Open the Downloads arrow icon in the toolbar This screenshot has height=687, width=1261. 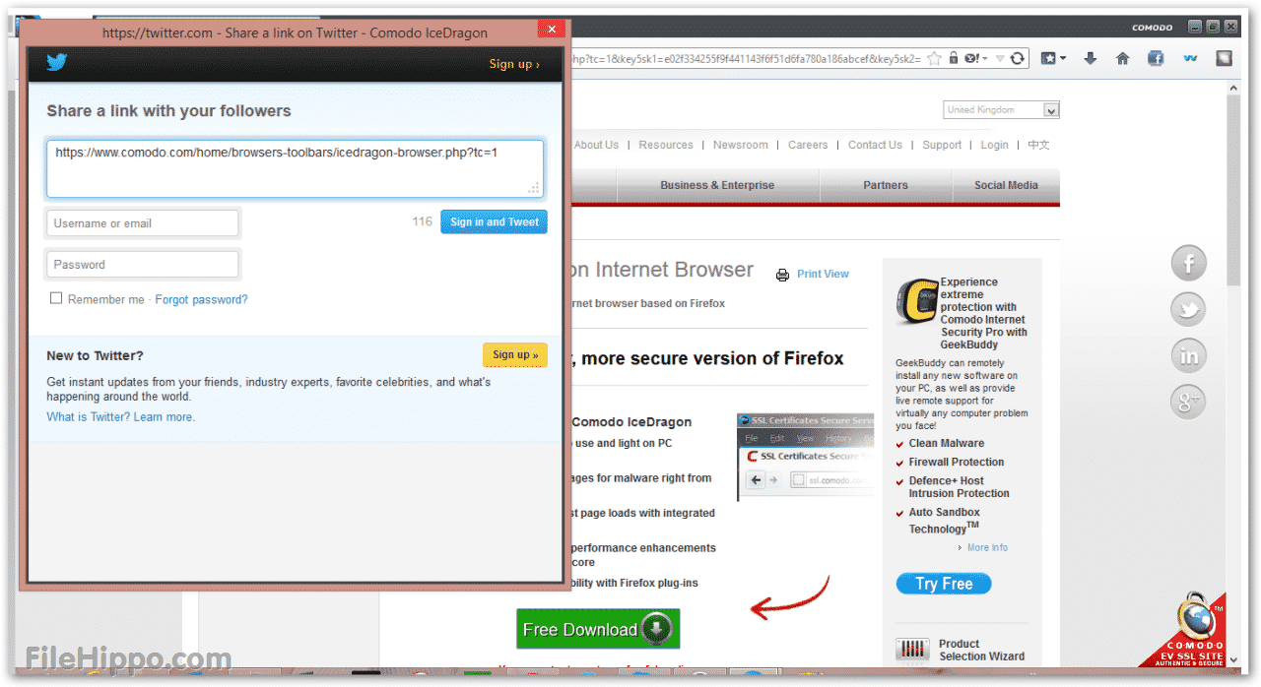tap(1090, 59)
